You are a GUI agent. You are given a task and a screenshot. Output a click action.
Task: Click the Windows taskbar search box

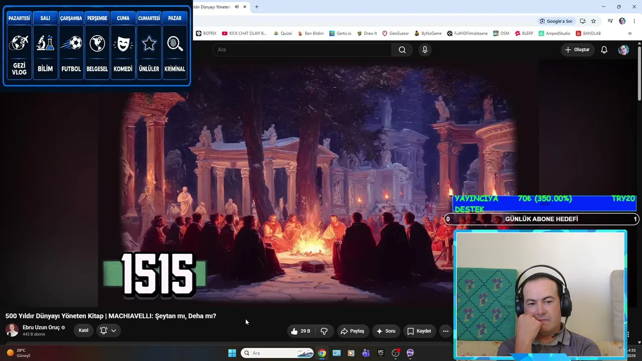[x=278, y=353]
